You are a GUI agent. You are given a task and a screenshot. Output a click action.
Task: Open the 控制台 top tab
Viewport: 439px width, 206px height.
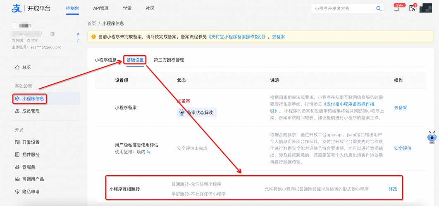[72, 8]
